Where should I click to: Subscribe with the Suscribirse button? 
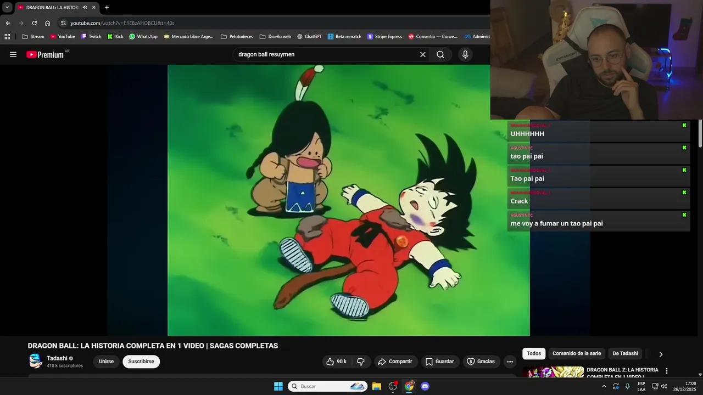pyautogui.click(x=141, y=362)
